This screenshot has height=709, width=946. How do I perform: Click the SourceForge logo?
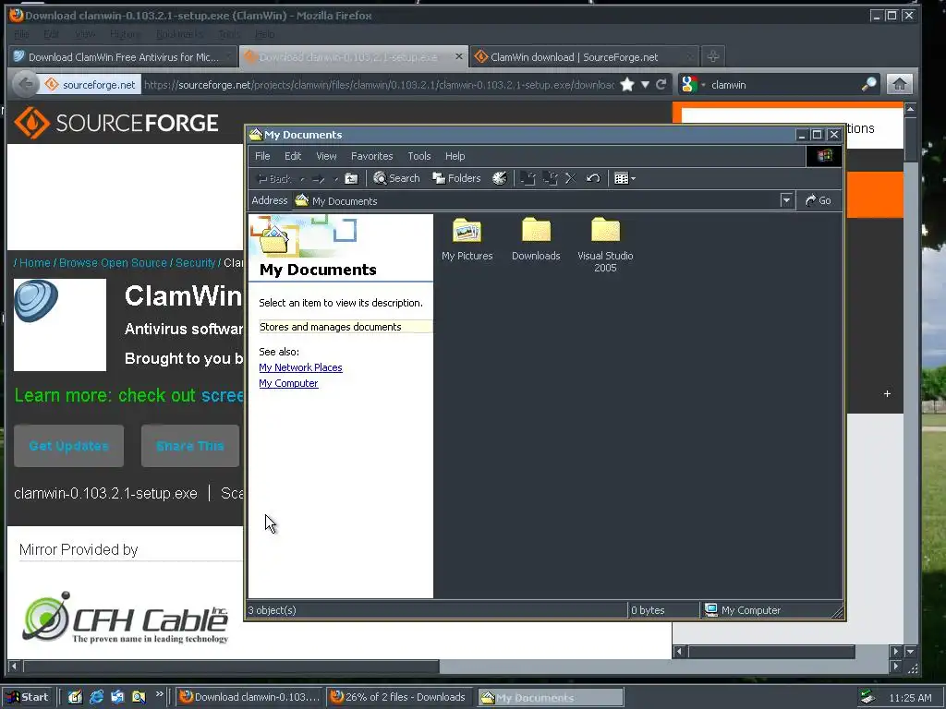pyautogui.click(x=115, y=123)
